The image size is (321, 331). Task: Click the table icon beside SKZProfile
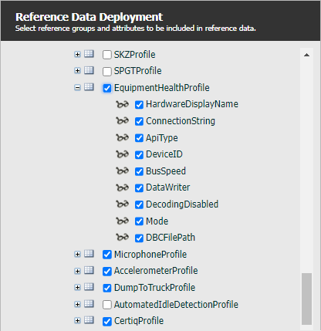click(x=89, y=54)
